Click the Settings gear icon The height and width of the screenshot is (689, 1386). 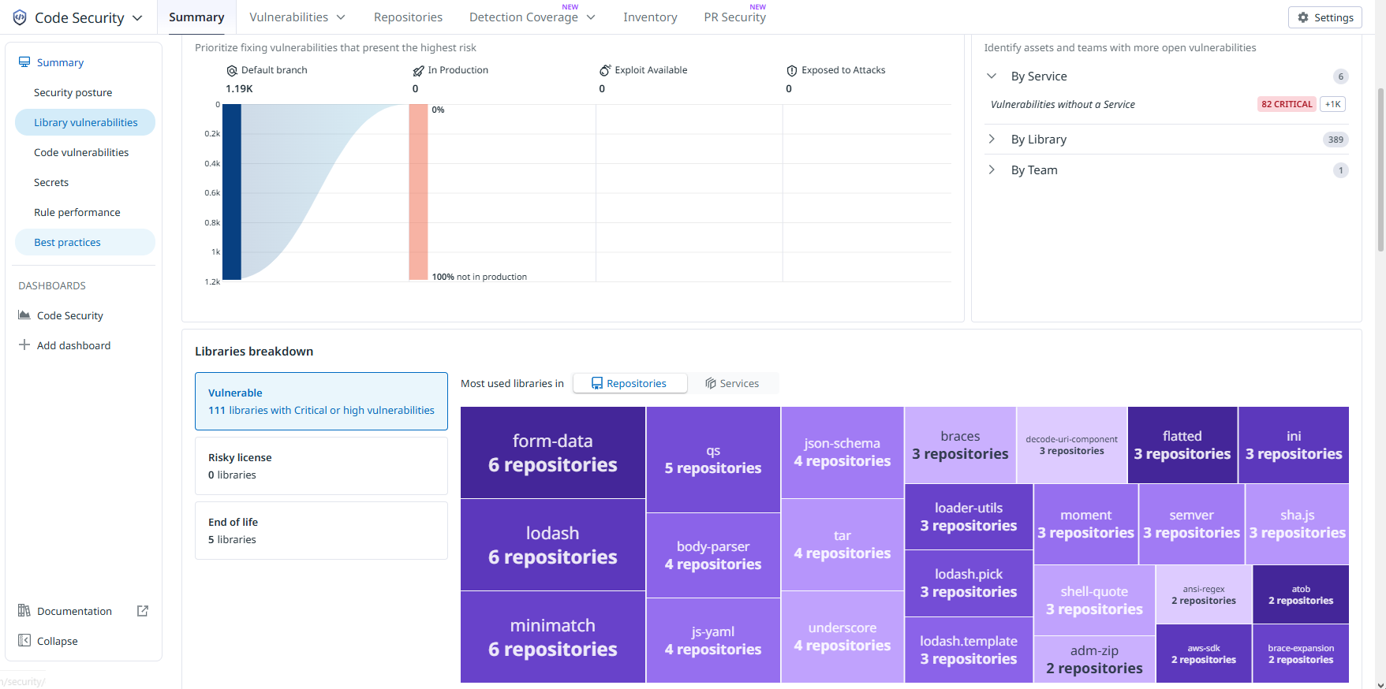click(1303, 17)
